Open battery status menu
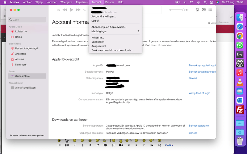This screenshot has height=154, width=247. (x=177, y=2)
